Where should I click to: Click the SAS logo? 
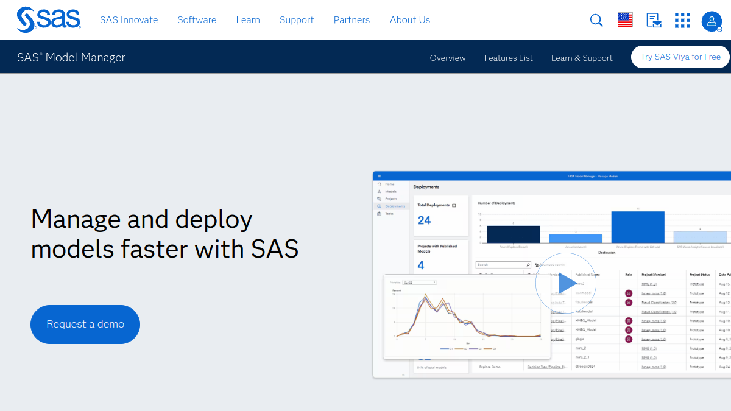coord(49,19)
